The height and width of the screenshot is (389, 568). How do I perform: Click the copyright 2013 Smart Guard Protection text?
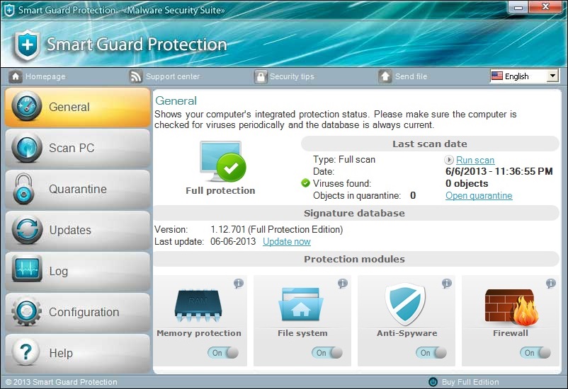pos(62,382)
